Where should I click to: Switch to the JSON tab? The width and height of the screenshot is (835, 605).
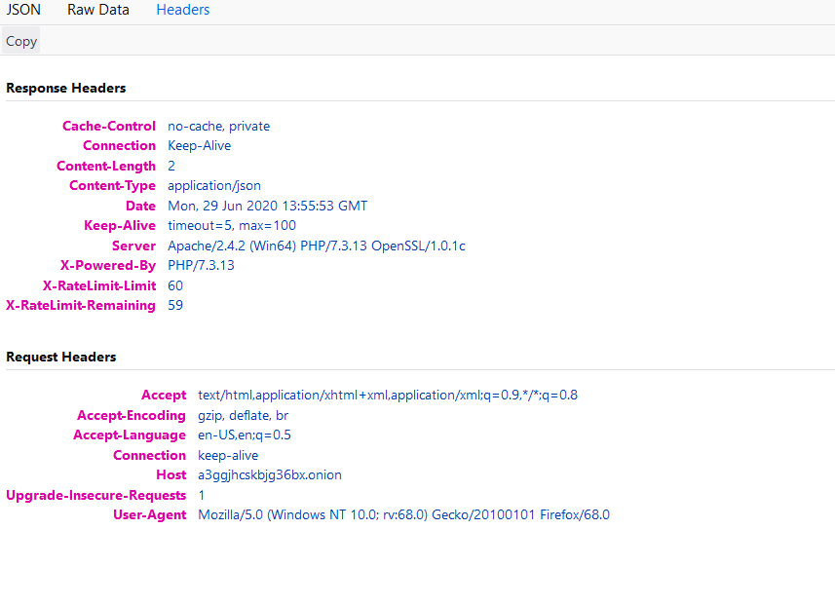(x=23, y=10)
